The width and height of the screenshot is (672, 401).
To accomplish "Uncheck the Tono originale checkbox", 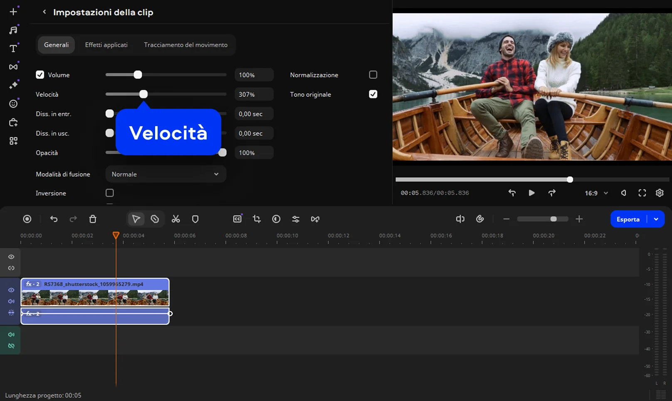I will pos(373,94).
